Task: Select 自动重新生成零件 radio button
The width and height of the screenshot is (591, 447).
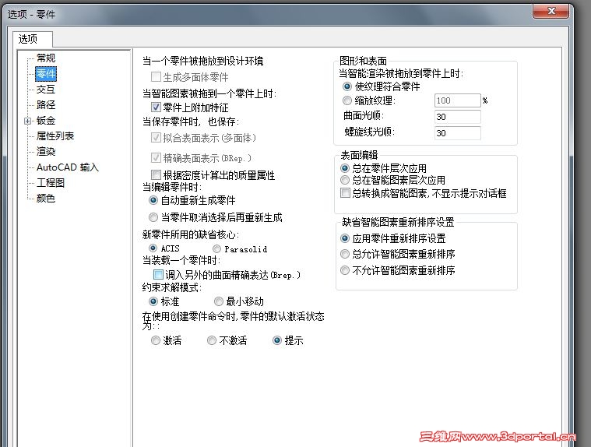Action: 153,200
